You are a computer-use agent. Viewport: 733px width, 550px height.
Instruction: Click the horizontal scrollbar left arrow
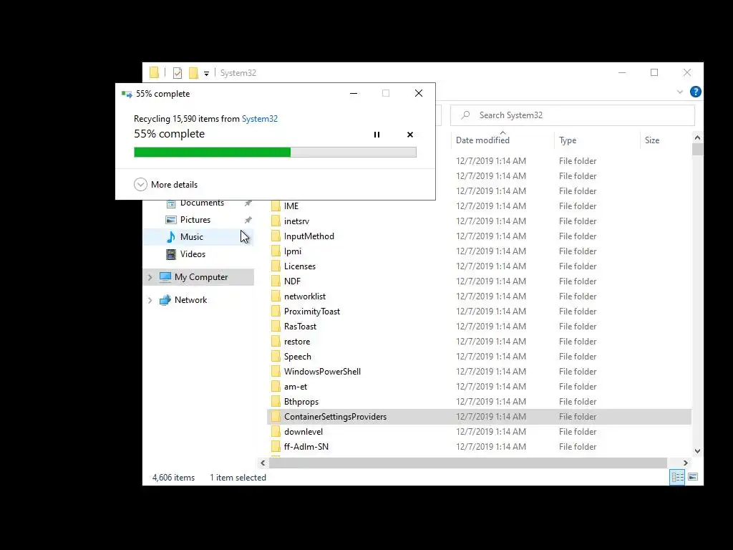coord(263,463)
